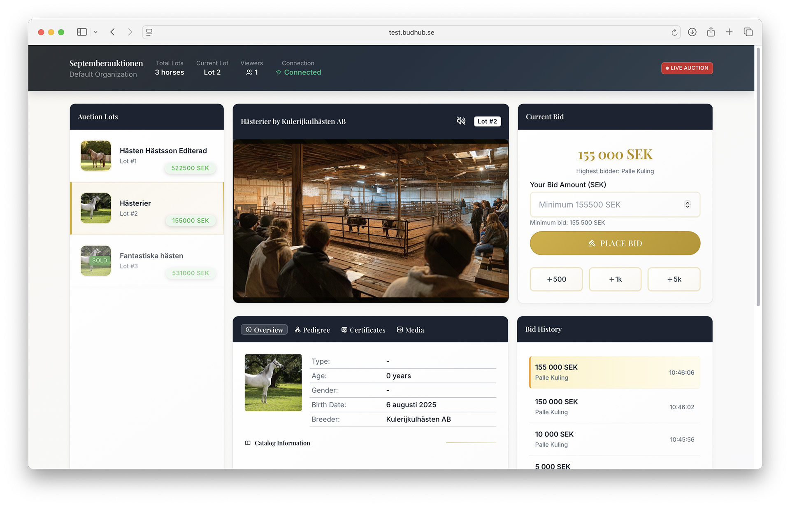
Task: Click the Lot #2 badge on video header
Action: tap(487, 121)
